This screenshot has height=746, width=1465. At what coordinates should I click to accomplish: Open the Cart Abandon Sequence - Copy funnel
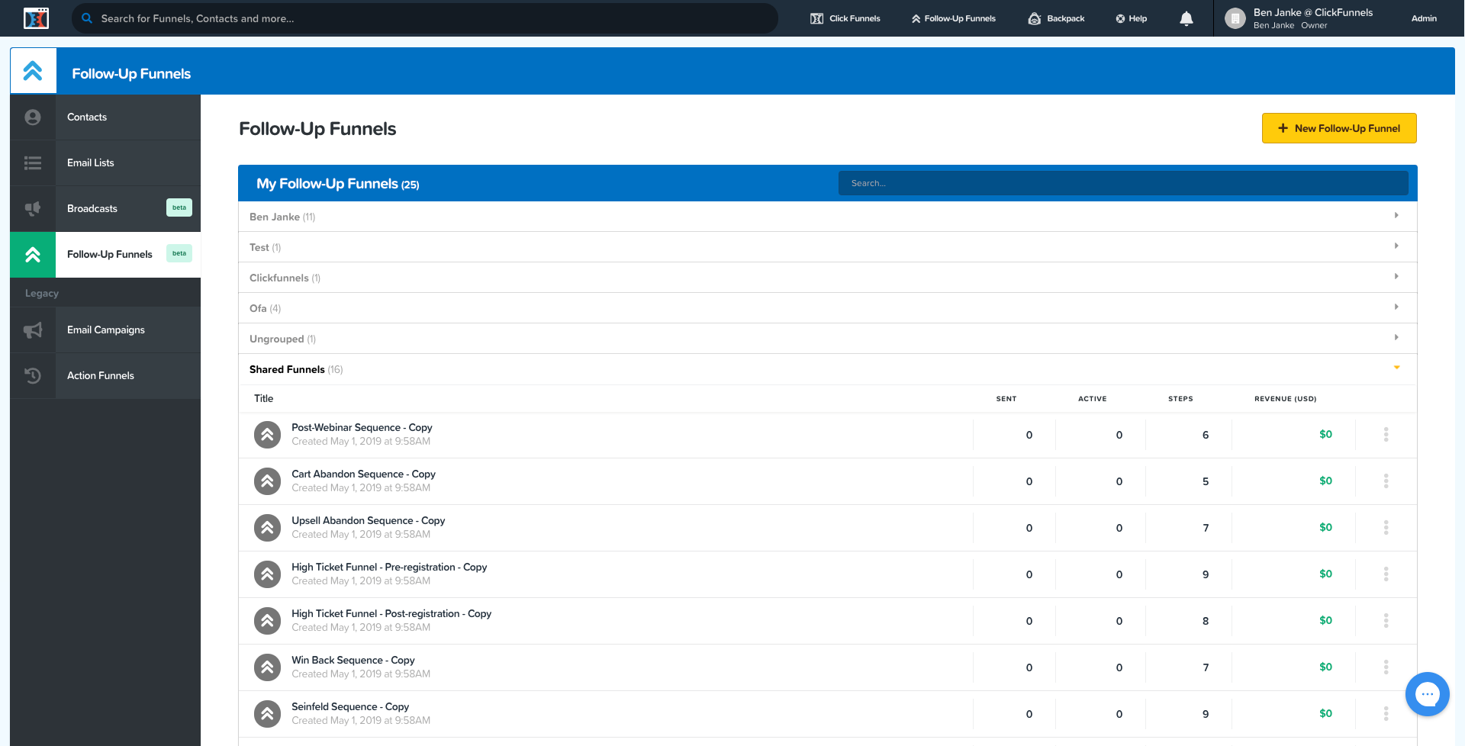[363, 474]
